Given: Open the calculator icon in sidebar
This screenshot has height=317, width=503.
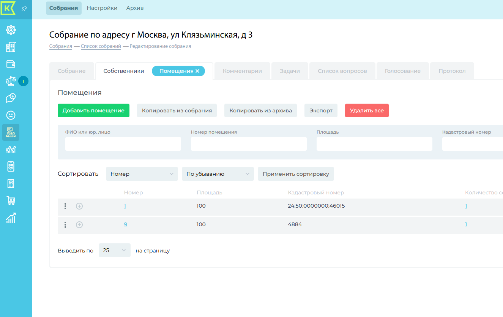Looking at the screenshot, I should (x=11, y=184).
